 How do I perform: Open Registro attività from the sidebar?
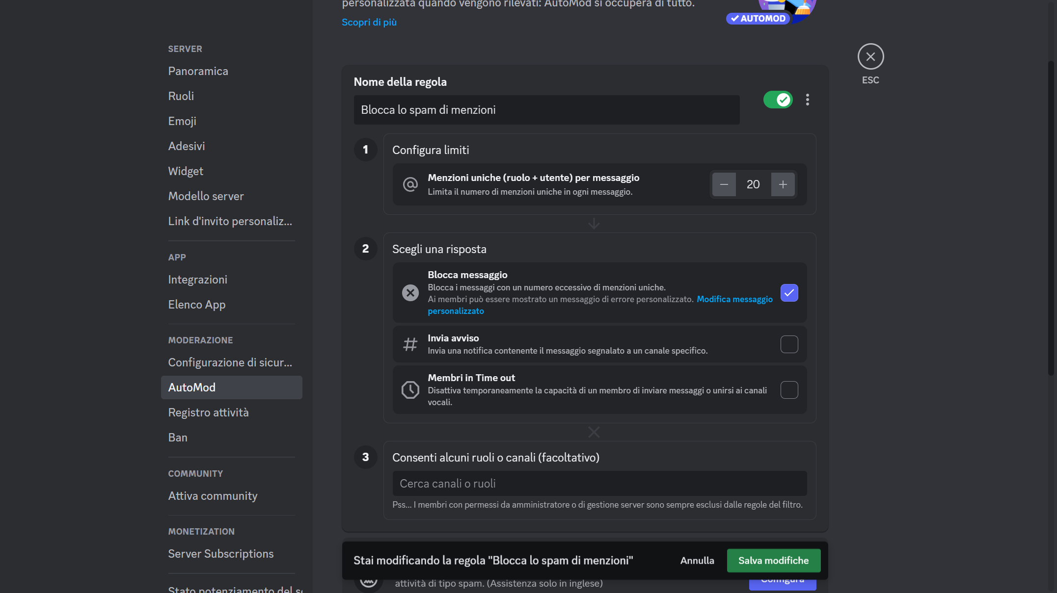click(x=209, y=412)
